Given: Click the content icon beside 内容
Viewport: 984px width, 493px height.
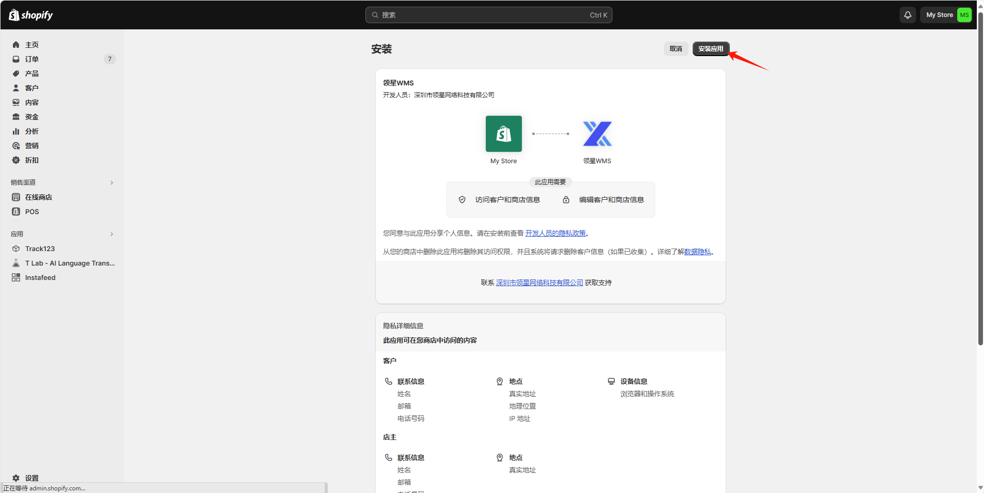Looking at the screenshot, I should click(x=16, y=102).
